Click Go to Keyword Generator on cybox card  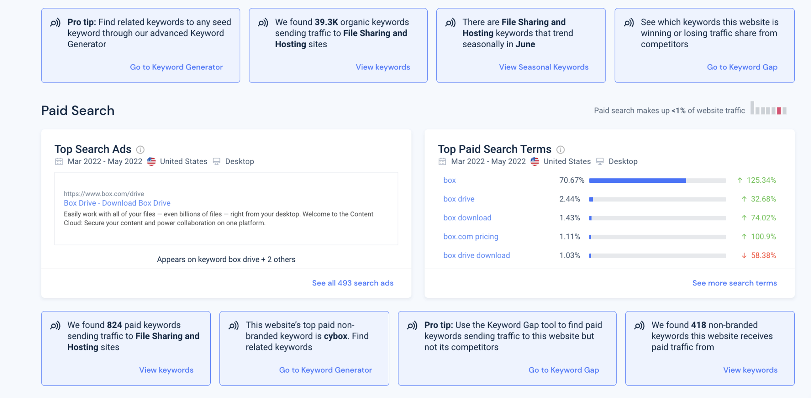coord(326,370)
